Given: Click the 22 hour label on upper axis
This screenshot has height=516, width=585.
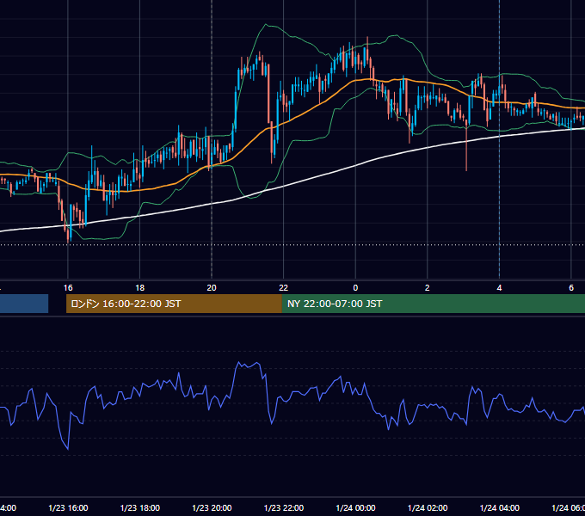Looking at the screenshot, I should pos(284,288).
